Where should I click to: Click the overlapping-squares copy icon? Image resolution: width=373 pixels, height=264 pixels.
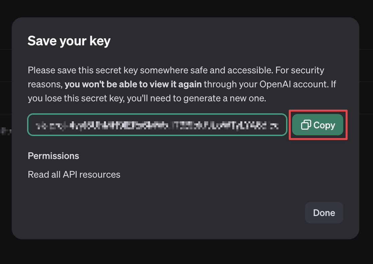[x=306, y=125]
